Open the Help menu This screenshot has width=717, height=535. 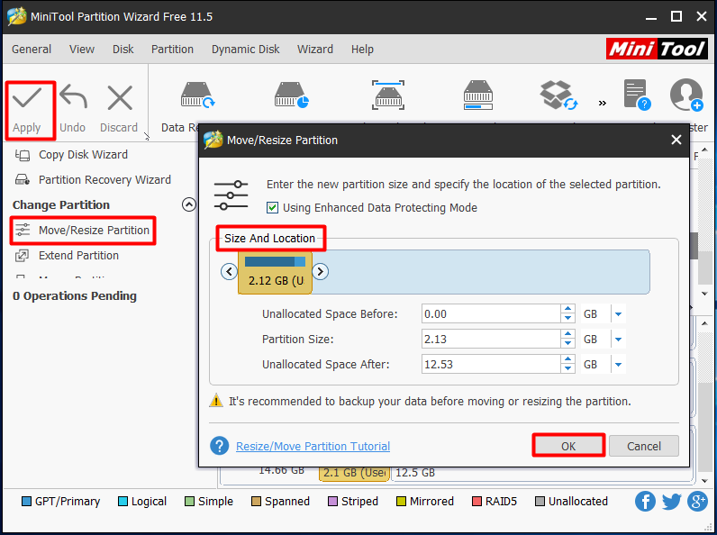click(x=362, y=49)
